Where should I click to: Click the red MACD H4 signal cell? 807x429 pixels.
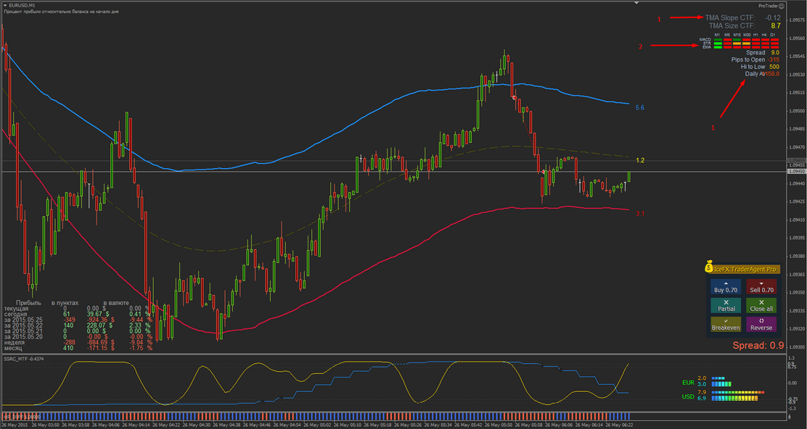coord(766,40)
